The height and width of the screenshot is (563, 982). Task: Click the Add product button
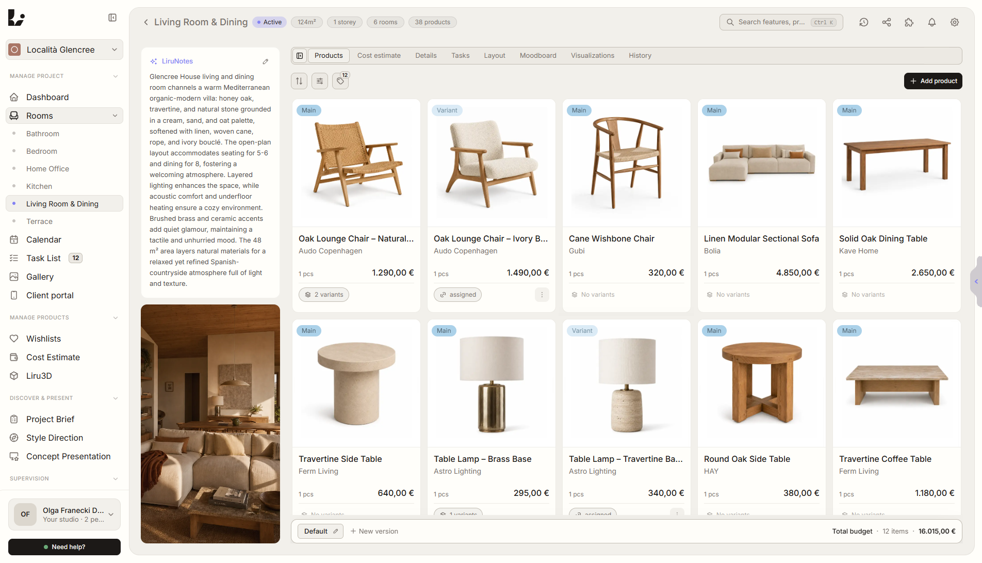933,81
